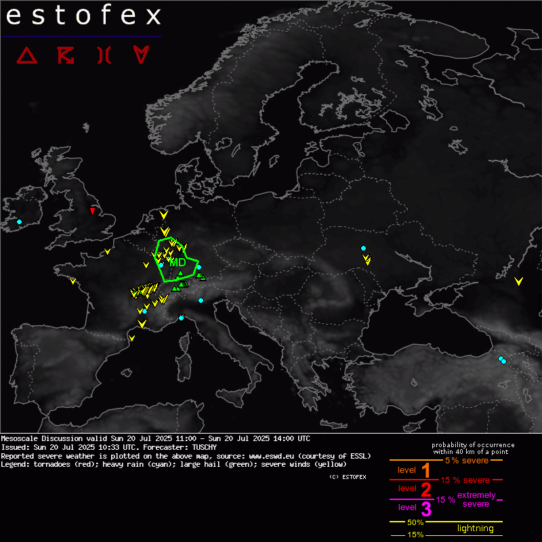Select the yellow wind marker on Brittany coast
This screenshot has width=542, height=542.
[x=72, y=281]
